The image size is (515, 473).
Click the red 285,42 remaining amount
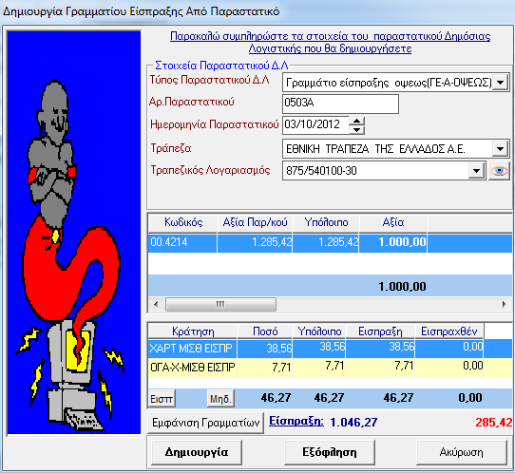click(x=494, y=423)
